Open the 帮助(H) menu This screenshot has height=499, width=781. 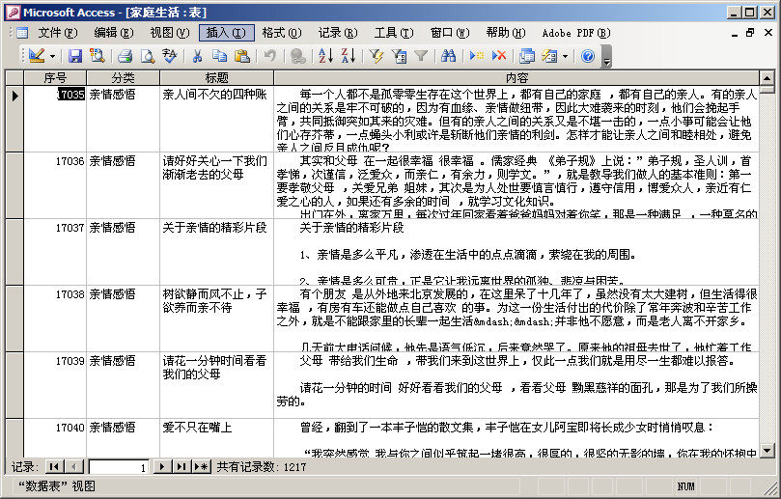506,33
